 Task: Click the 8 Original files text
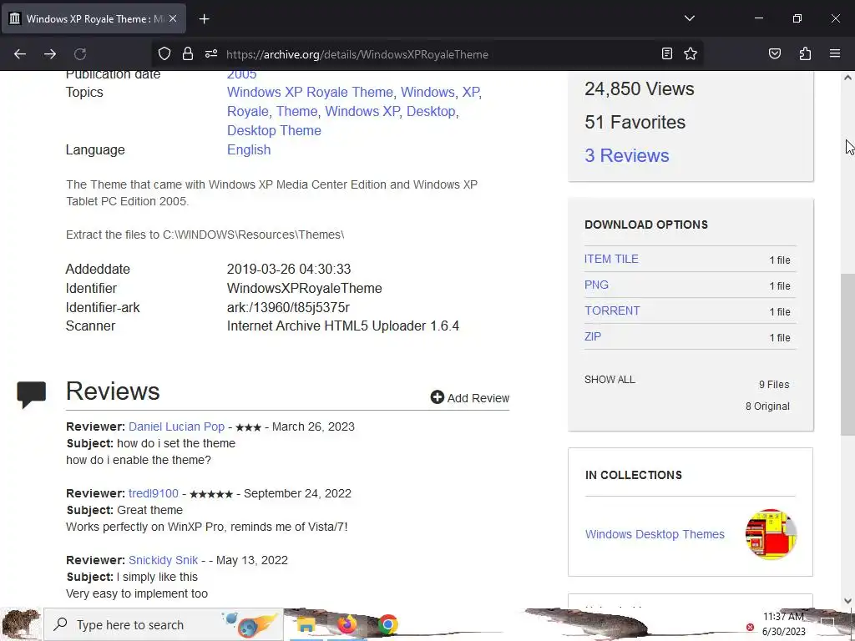coord(767,406)
